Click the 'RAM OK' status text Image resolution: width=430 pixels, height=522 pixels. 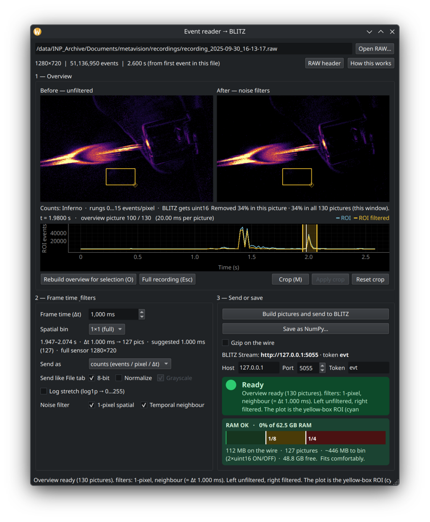(237, 425)
